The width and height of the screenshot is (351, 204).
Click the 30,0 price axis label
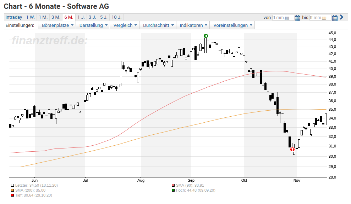(x=332, y=156)
